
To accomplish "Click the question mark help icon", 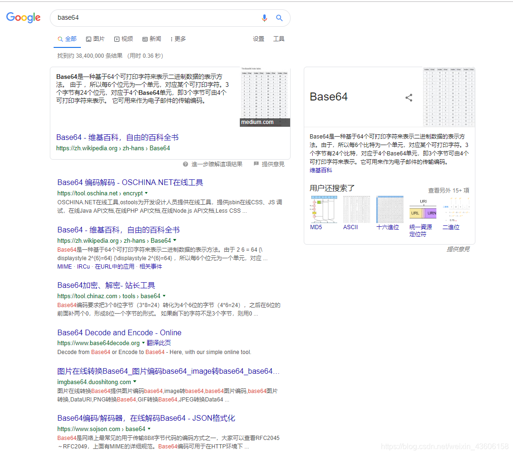I will click(x=185, y=164).
